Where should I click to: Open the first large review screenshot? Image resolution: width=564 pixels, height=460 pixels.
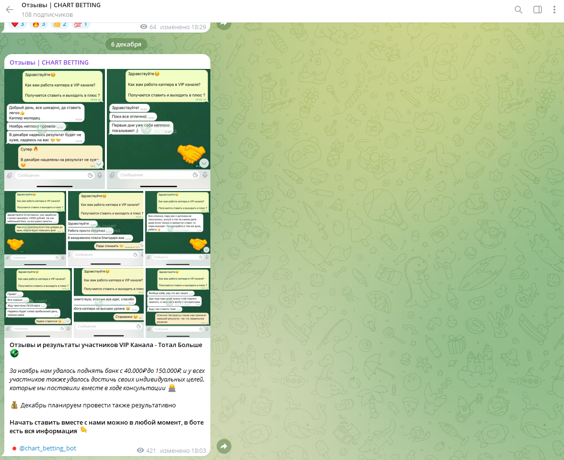pos(55,128)
